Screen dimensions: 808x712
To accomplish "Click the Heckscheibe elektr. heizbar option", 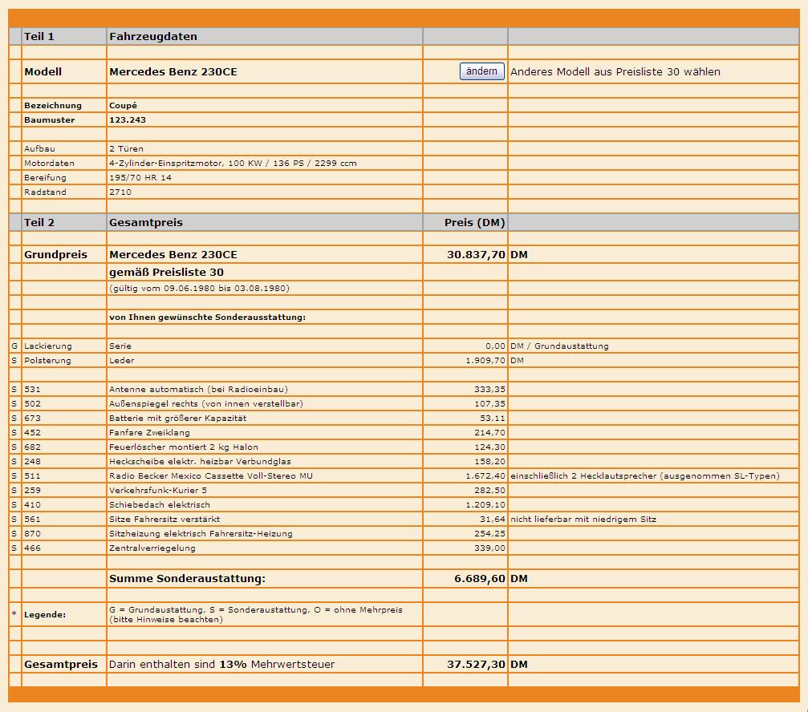I will 200,461.
